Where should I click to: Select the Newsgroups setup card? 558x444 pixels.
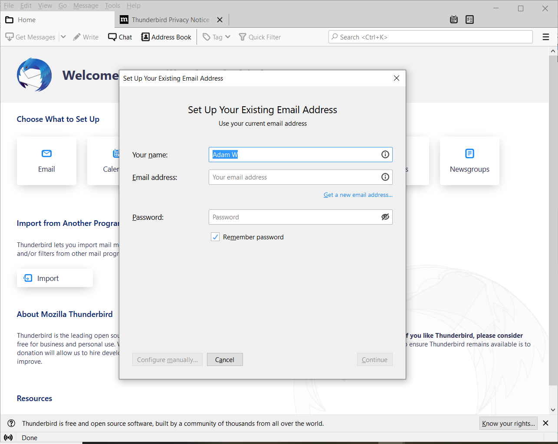469,161
